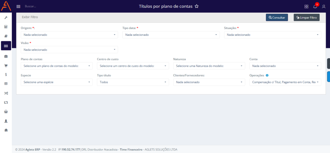Favorite this page with the star icon
This screenshot has width=330, height=153.
197,6
